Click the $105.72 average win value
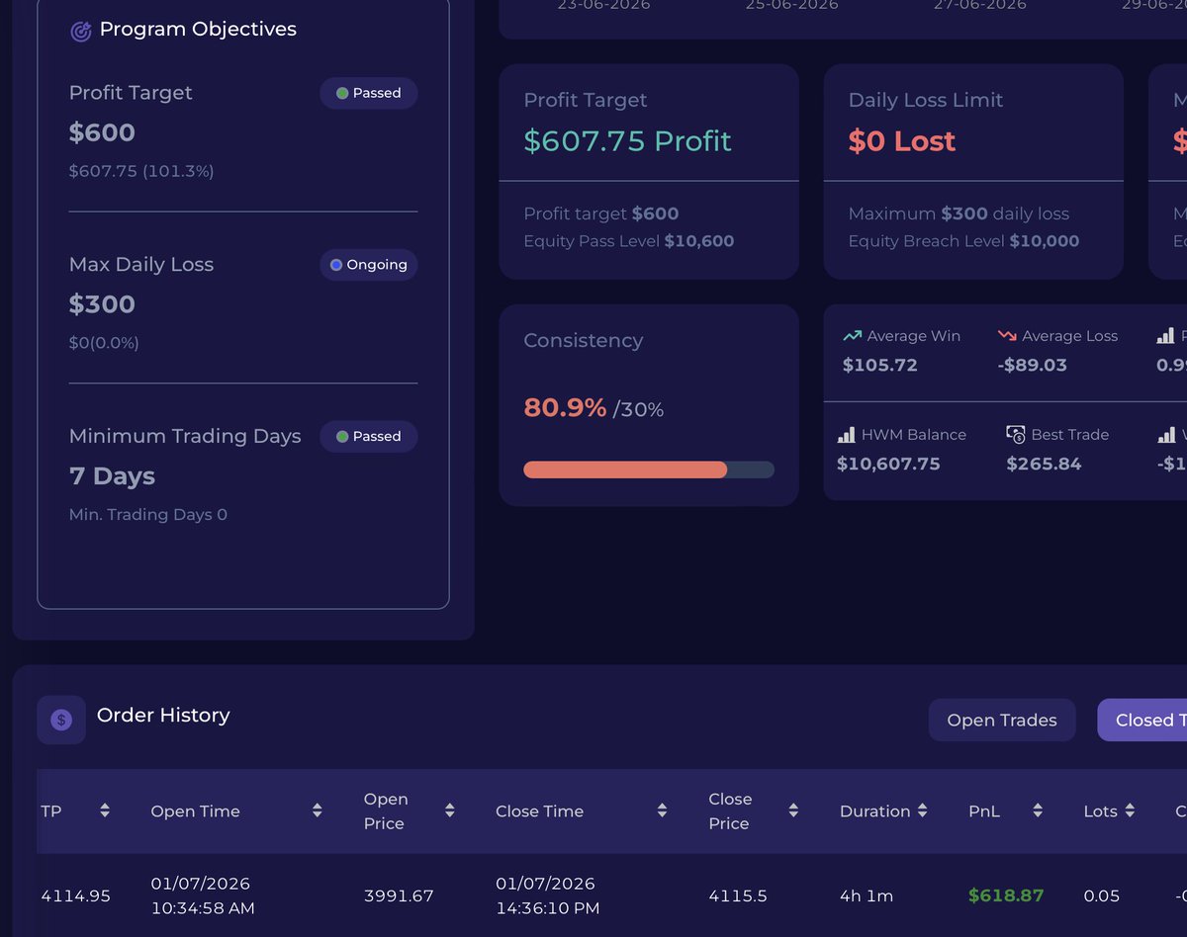This screenshot has width=1187, height=937. pyautogui.click(x=880, y=366)
